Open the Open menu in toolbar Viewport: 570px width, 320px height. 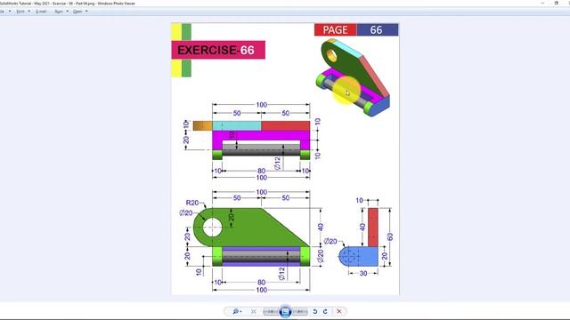pyautogui.click(x=77, y=12)
